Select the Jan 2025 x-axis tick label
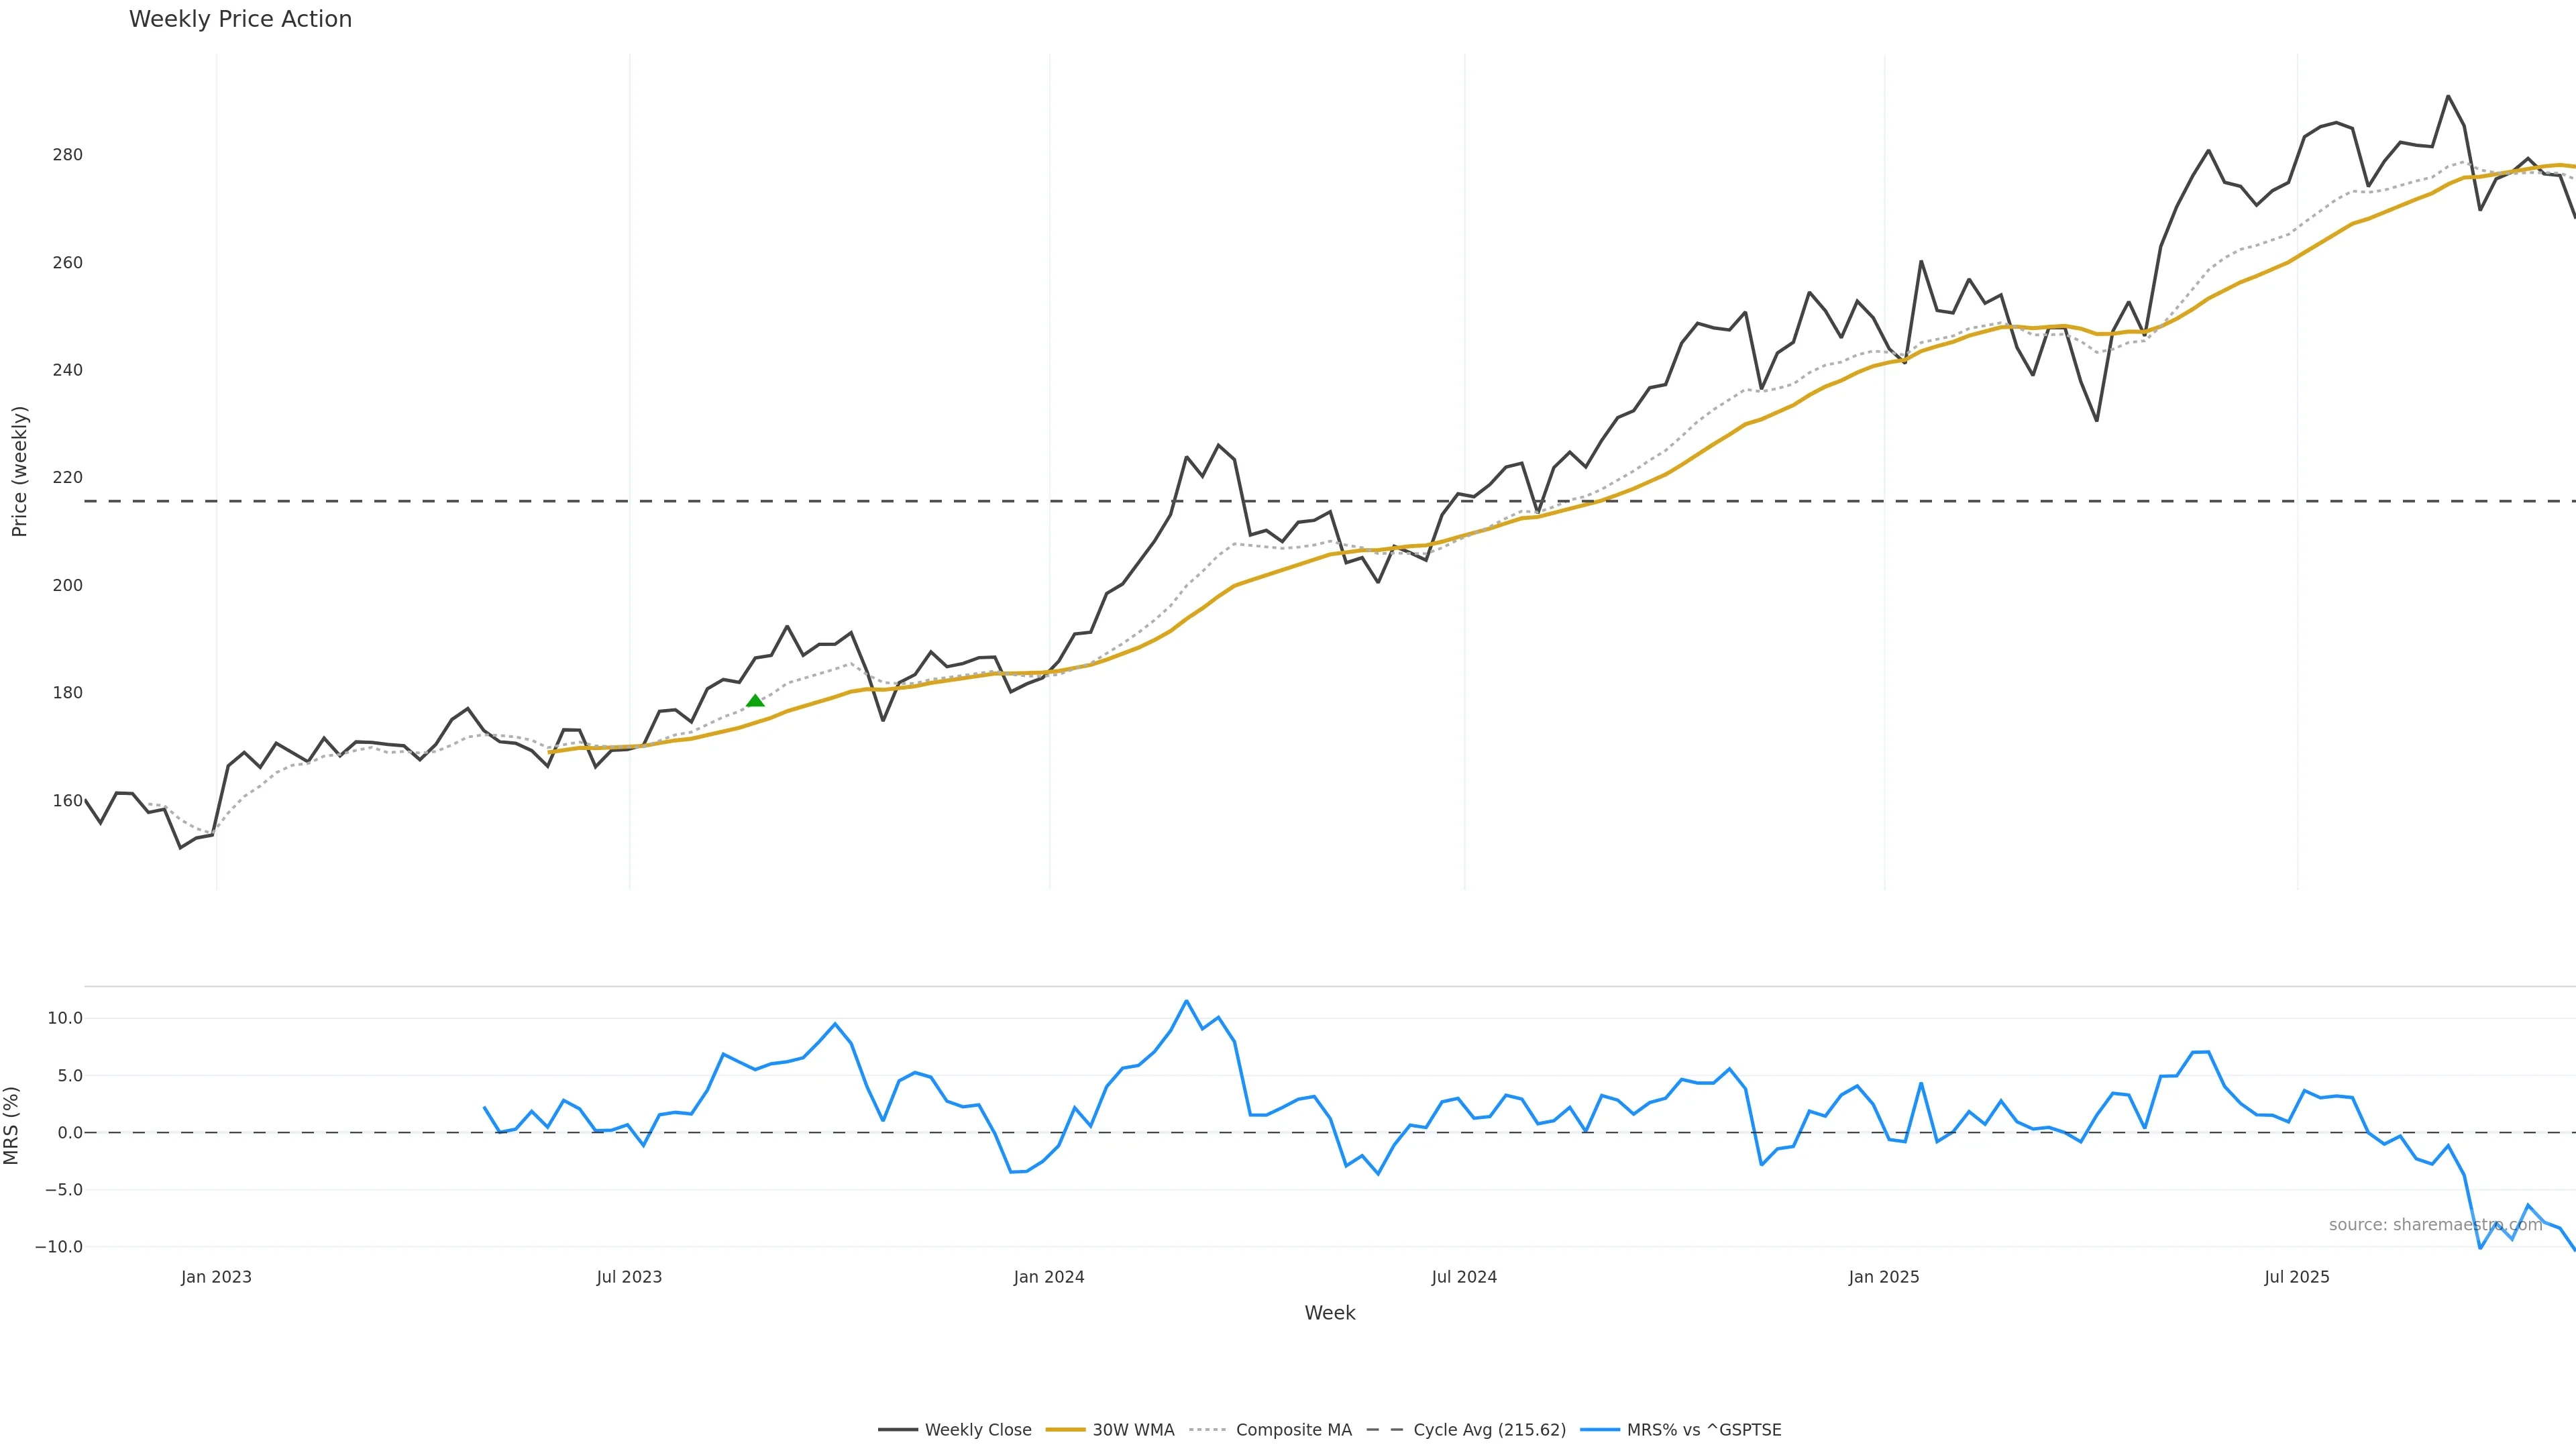The width and height of the screenshot is (2576, 1449). click(x=1884, y=1277)
